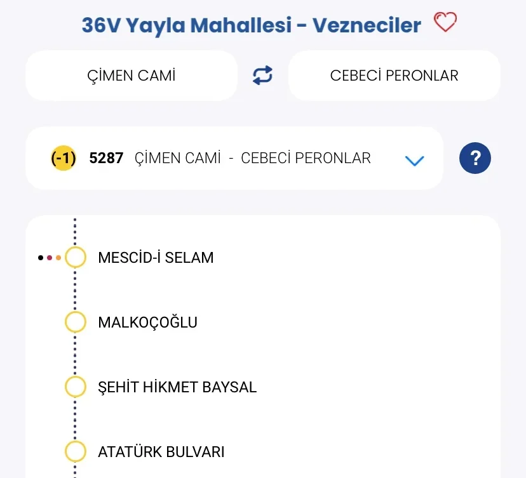
Task: Click route code 5287 text
Action: point(106,158)
